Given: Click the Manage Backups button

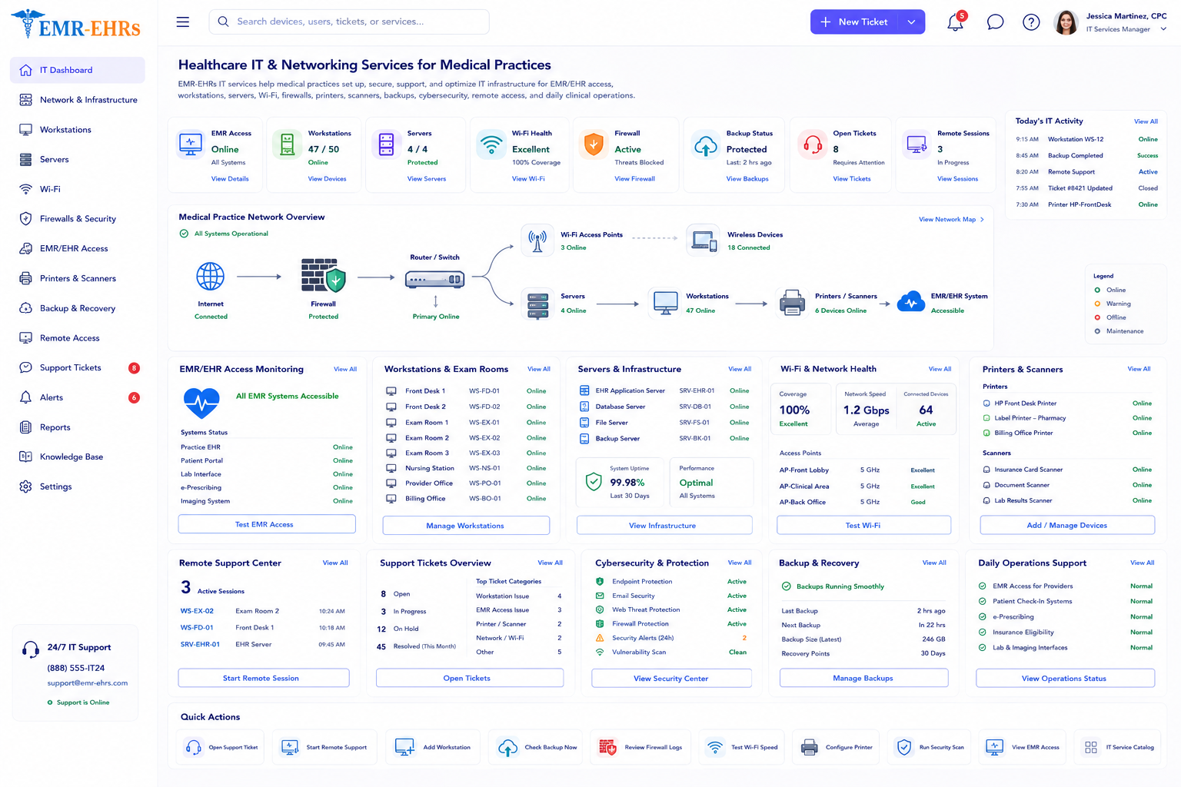Looking at the screenshot, I should (863, 678).
